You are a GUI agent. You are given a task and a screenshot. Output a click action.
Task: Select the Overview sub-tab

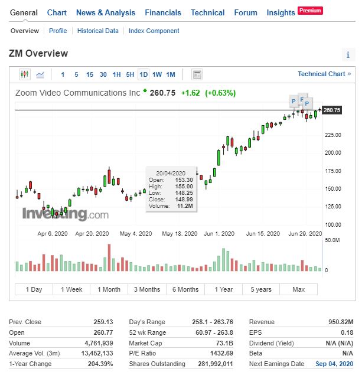click(25, 31)
